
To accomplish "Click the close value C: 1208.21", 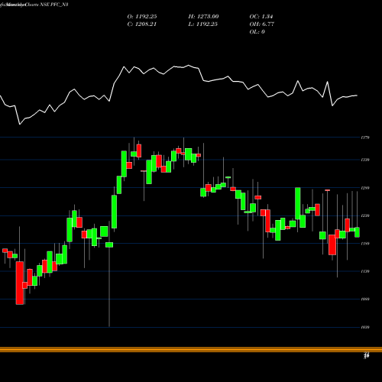I will coord(142,24).
